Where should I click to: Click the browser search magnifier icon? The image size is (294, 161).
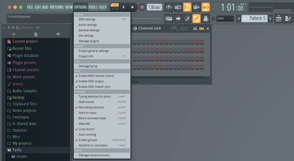pos(18,28)
